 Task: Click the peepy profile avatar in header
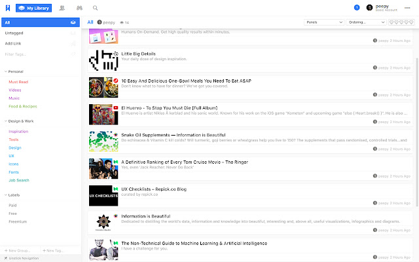370,8
